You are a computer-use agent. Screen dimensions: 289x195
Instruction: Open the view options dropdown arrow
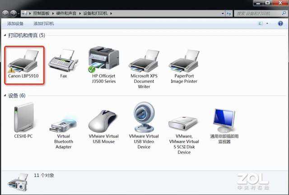tap(267, 23)
